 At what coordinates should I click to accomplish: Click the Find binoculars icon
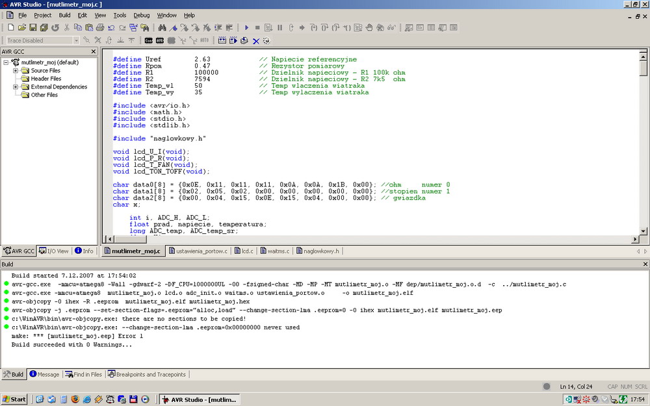[162, 28]
